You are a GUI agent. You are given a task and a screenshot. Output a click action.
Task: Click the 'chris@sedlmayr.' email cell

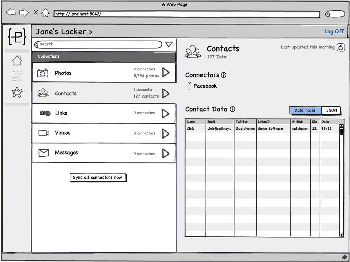219,129
